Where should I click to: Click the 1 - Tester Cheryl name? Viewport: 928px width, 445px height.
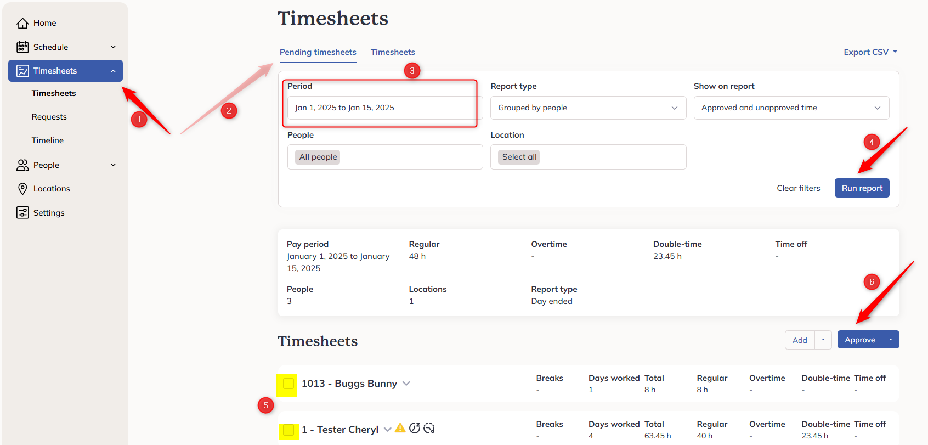point(340,430)
